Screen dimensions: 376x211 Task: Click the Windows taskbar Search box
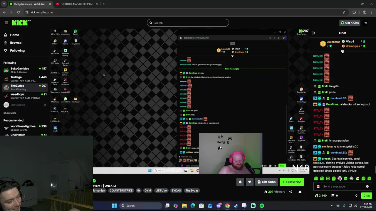[140, 206]
